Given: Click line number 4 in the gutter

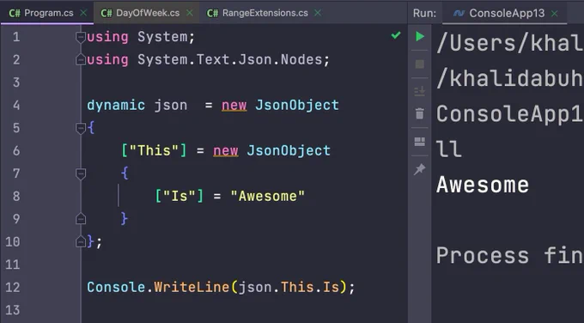Looking at the screenshot, I should click(x=16, y=106).
